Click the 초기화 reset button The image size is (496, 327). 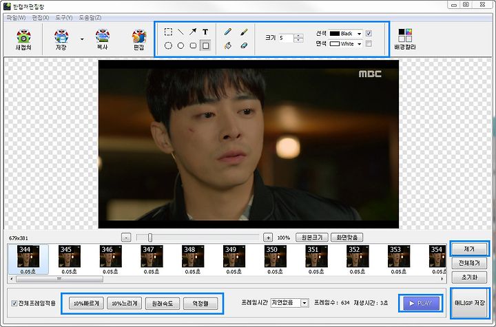point(469,277)
